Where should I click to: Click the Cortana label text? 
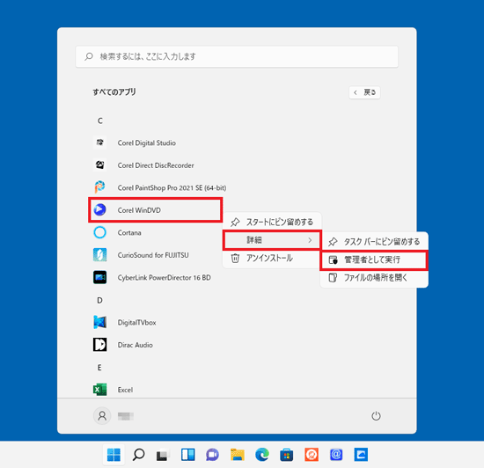pyautogui.click(x=129, y=232)
